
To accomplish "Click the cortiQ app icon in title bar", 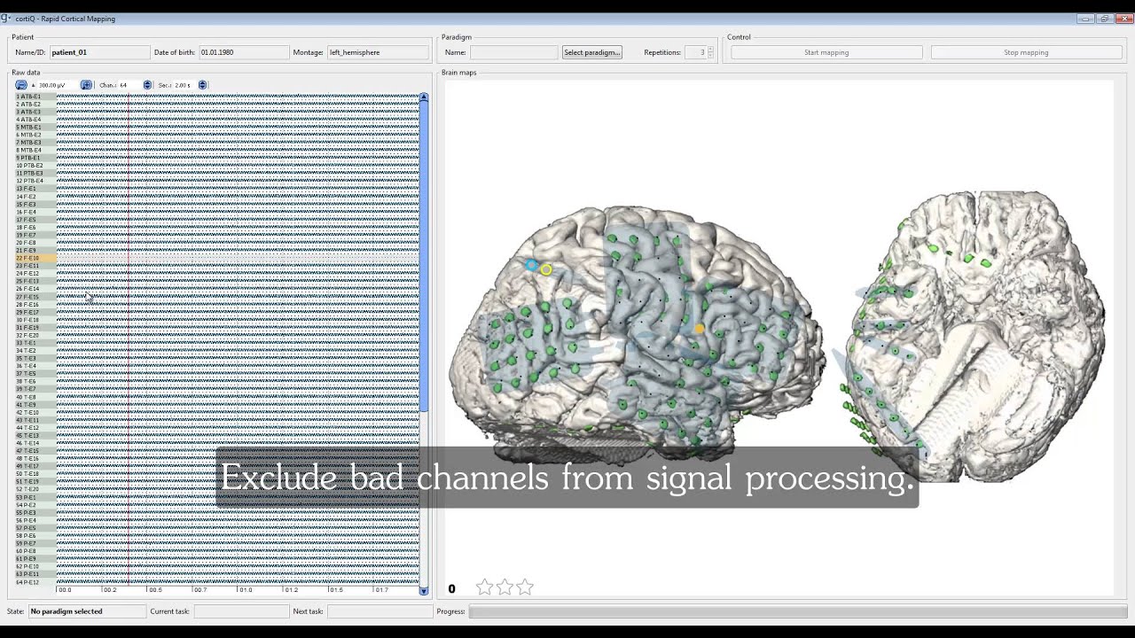I will pyautogui.click(x=6, y=18).
